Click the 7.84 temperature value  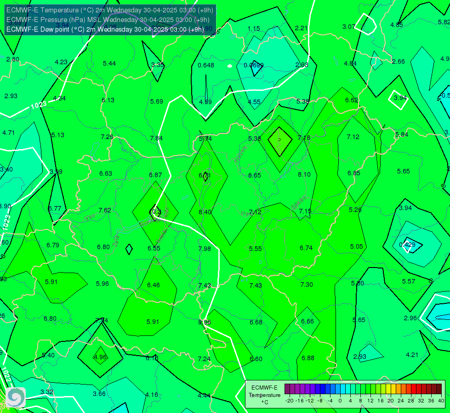(x=156, y=138)
